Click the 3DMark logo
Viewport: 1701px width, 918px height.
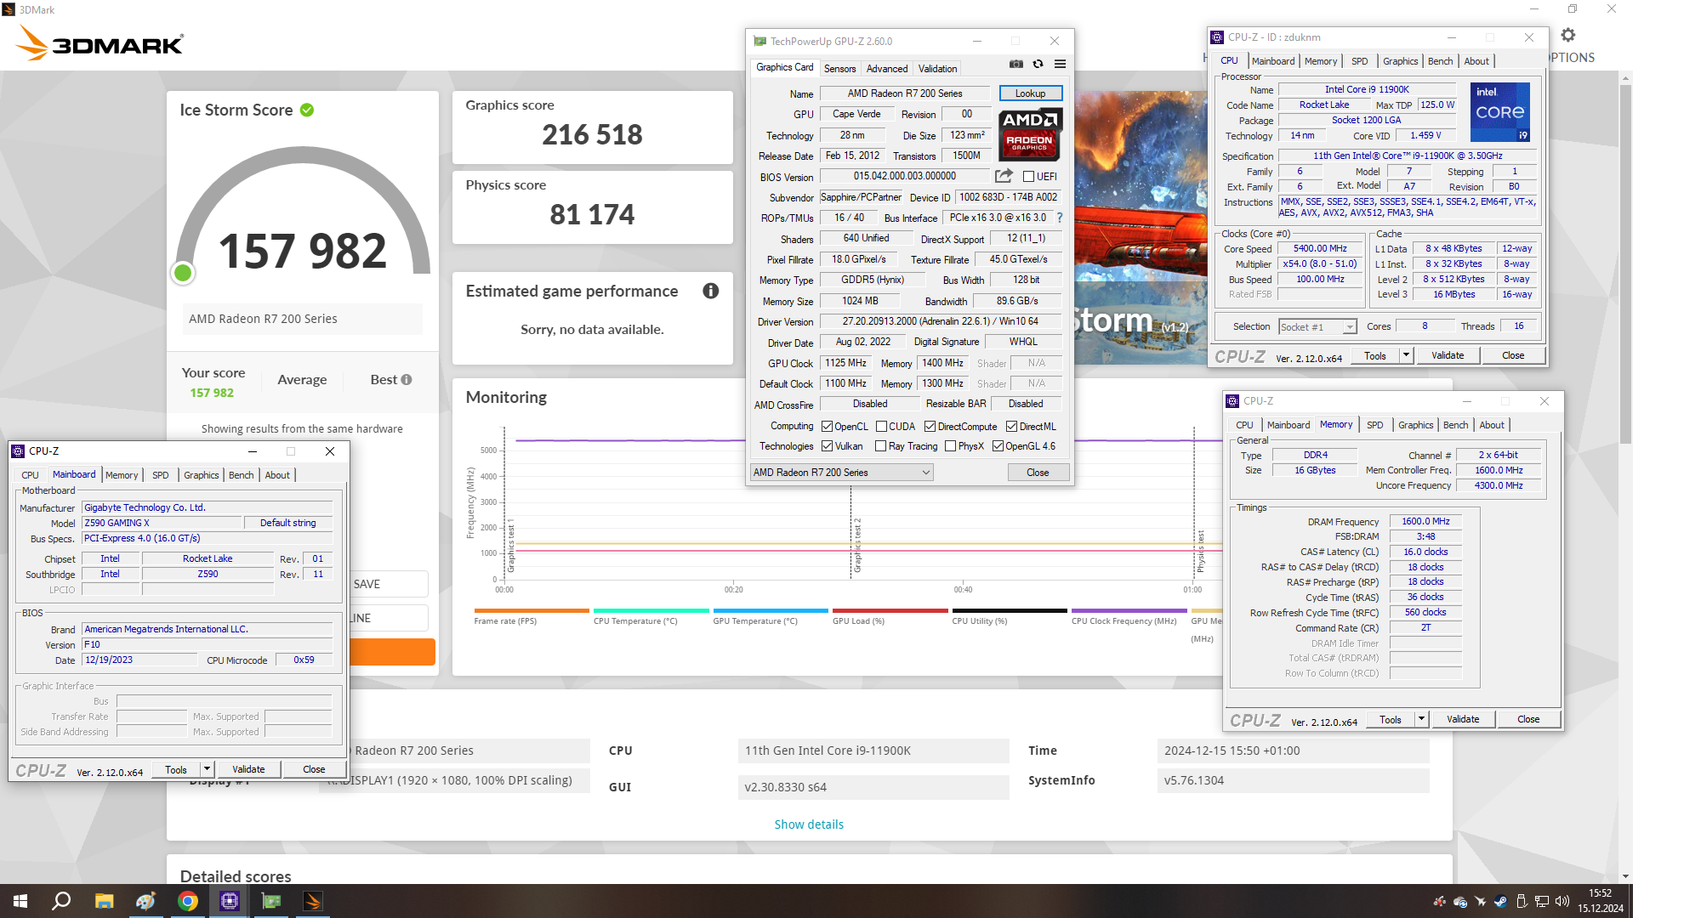tap(100, 42)
